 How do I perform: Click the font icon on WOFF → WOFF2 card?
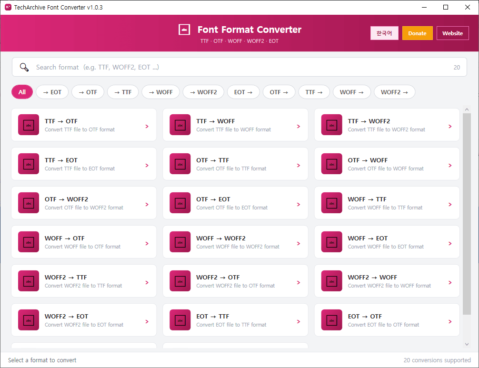pyautogui.click(x=180, y=242)
